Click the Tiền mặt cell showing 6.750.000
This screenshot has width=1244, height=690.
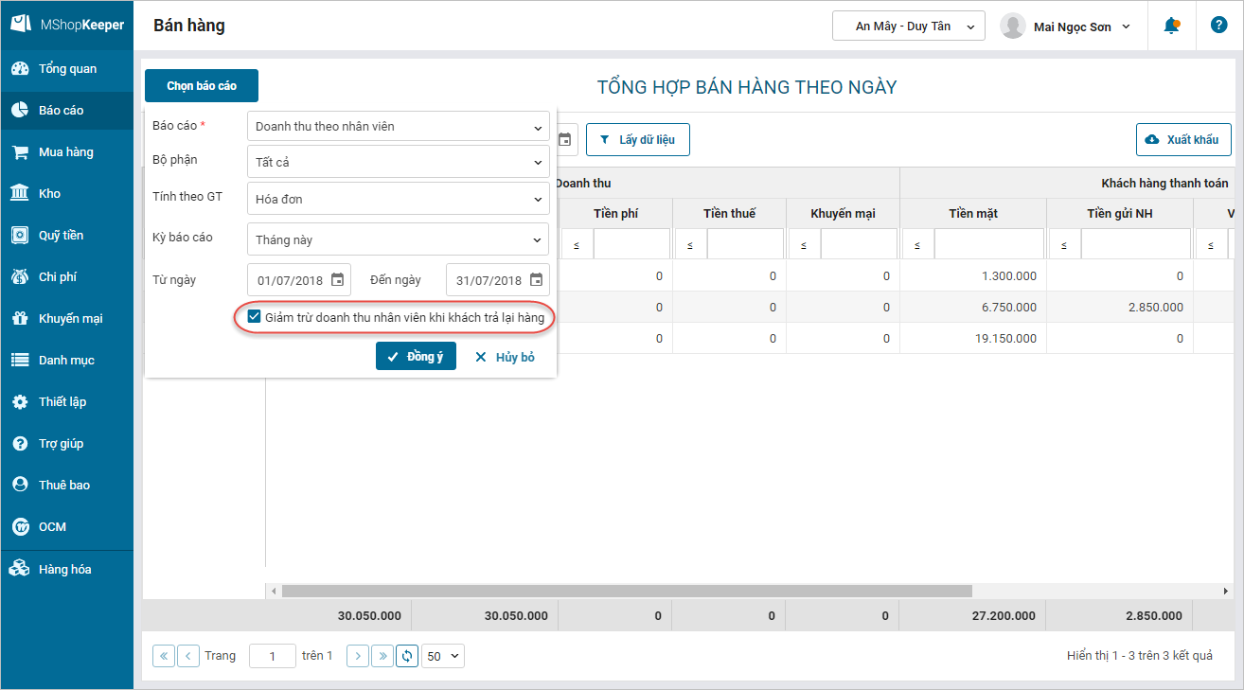click(x=973, y=308)
